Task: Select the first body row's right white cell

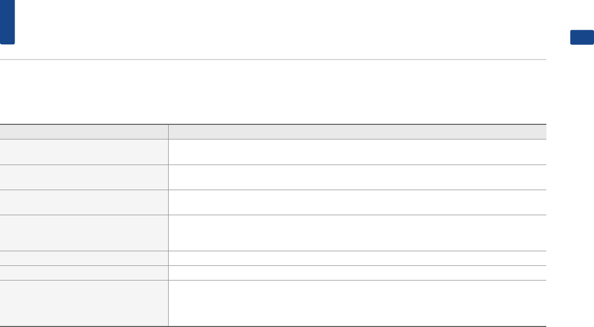Action: click(x=357, y=152)
